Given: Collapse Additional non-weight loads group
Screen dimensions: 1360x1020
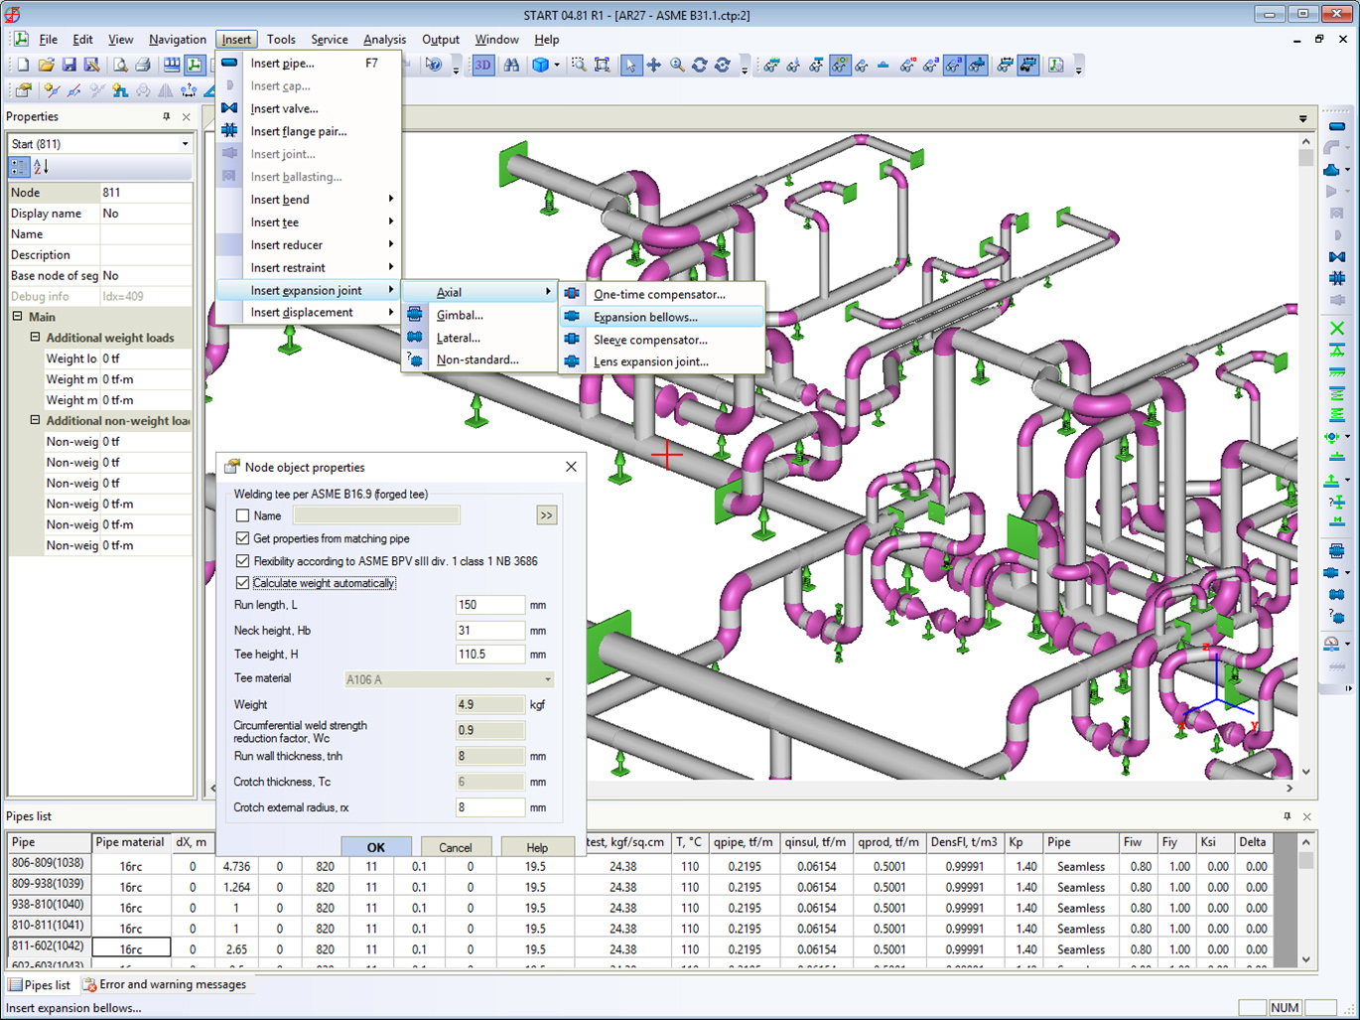Looking at the screenshot, I should pyautogui.click(x=35, y=420).
